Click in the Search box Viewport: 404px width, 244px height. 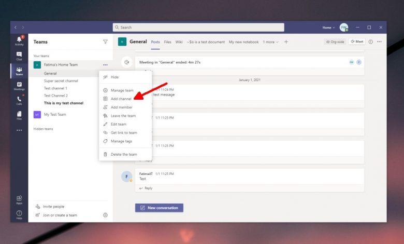point(198,28)
